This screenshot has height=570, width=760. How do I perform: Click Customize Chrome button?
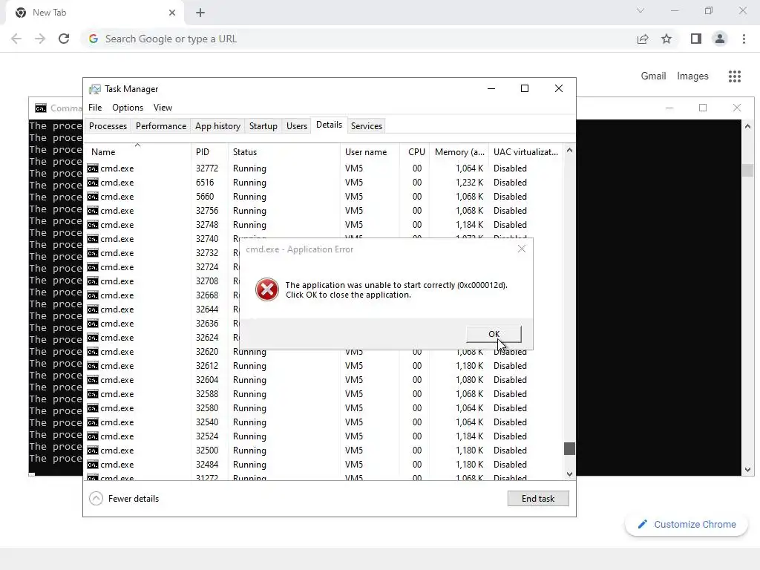pos(687,525)
